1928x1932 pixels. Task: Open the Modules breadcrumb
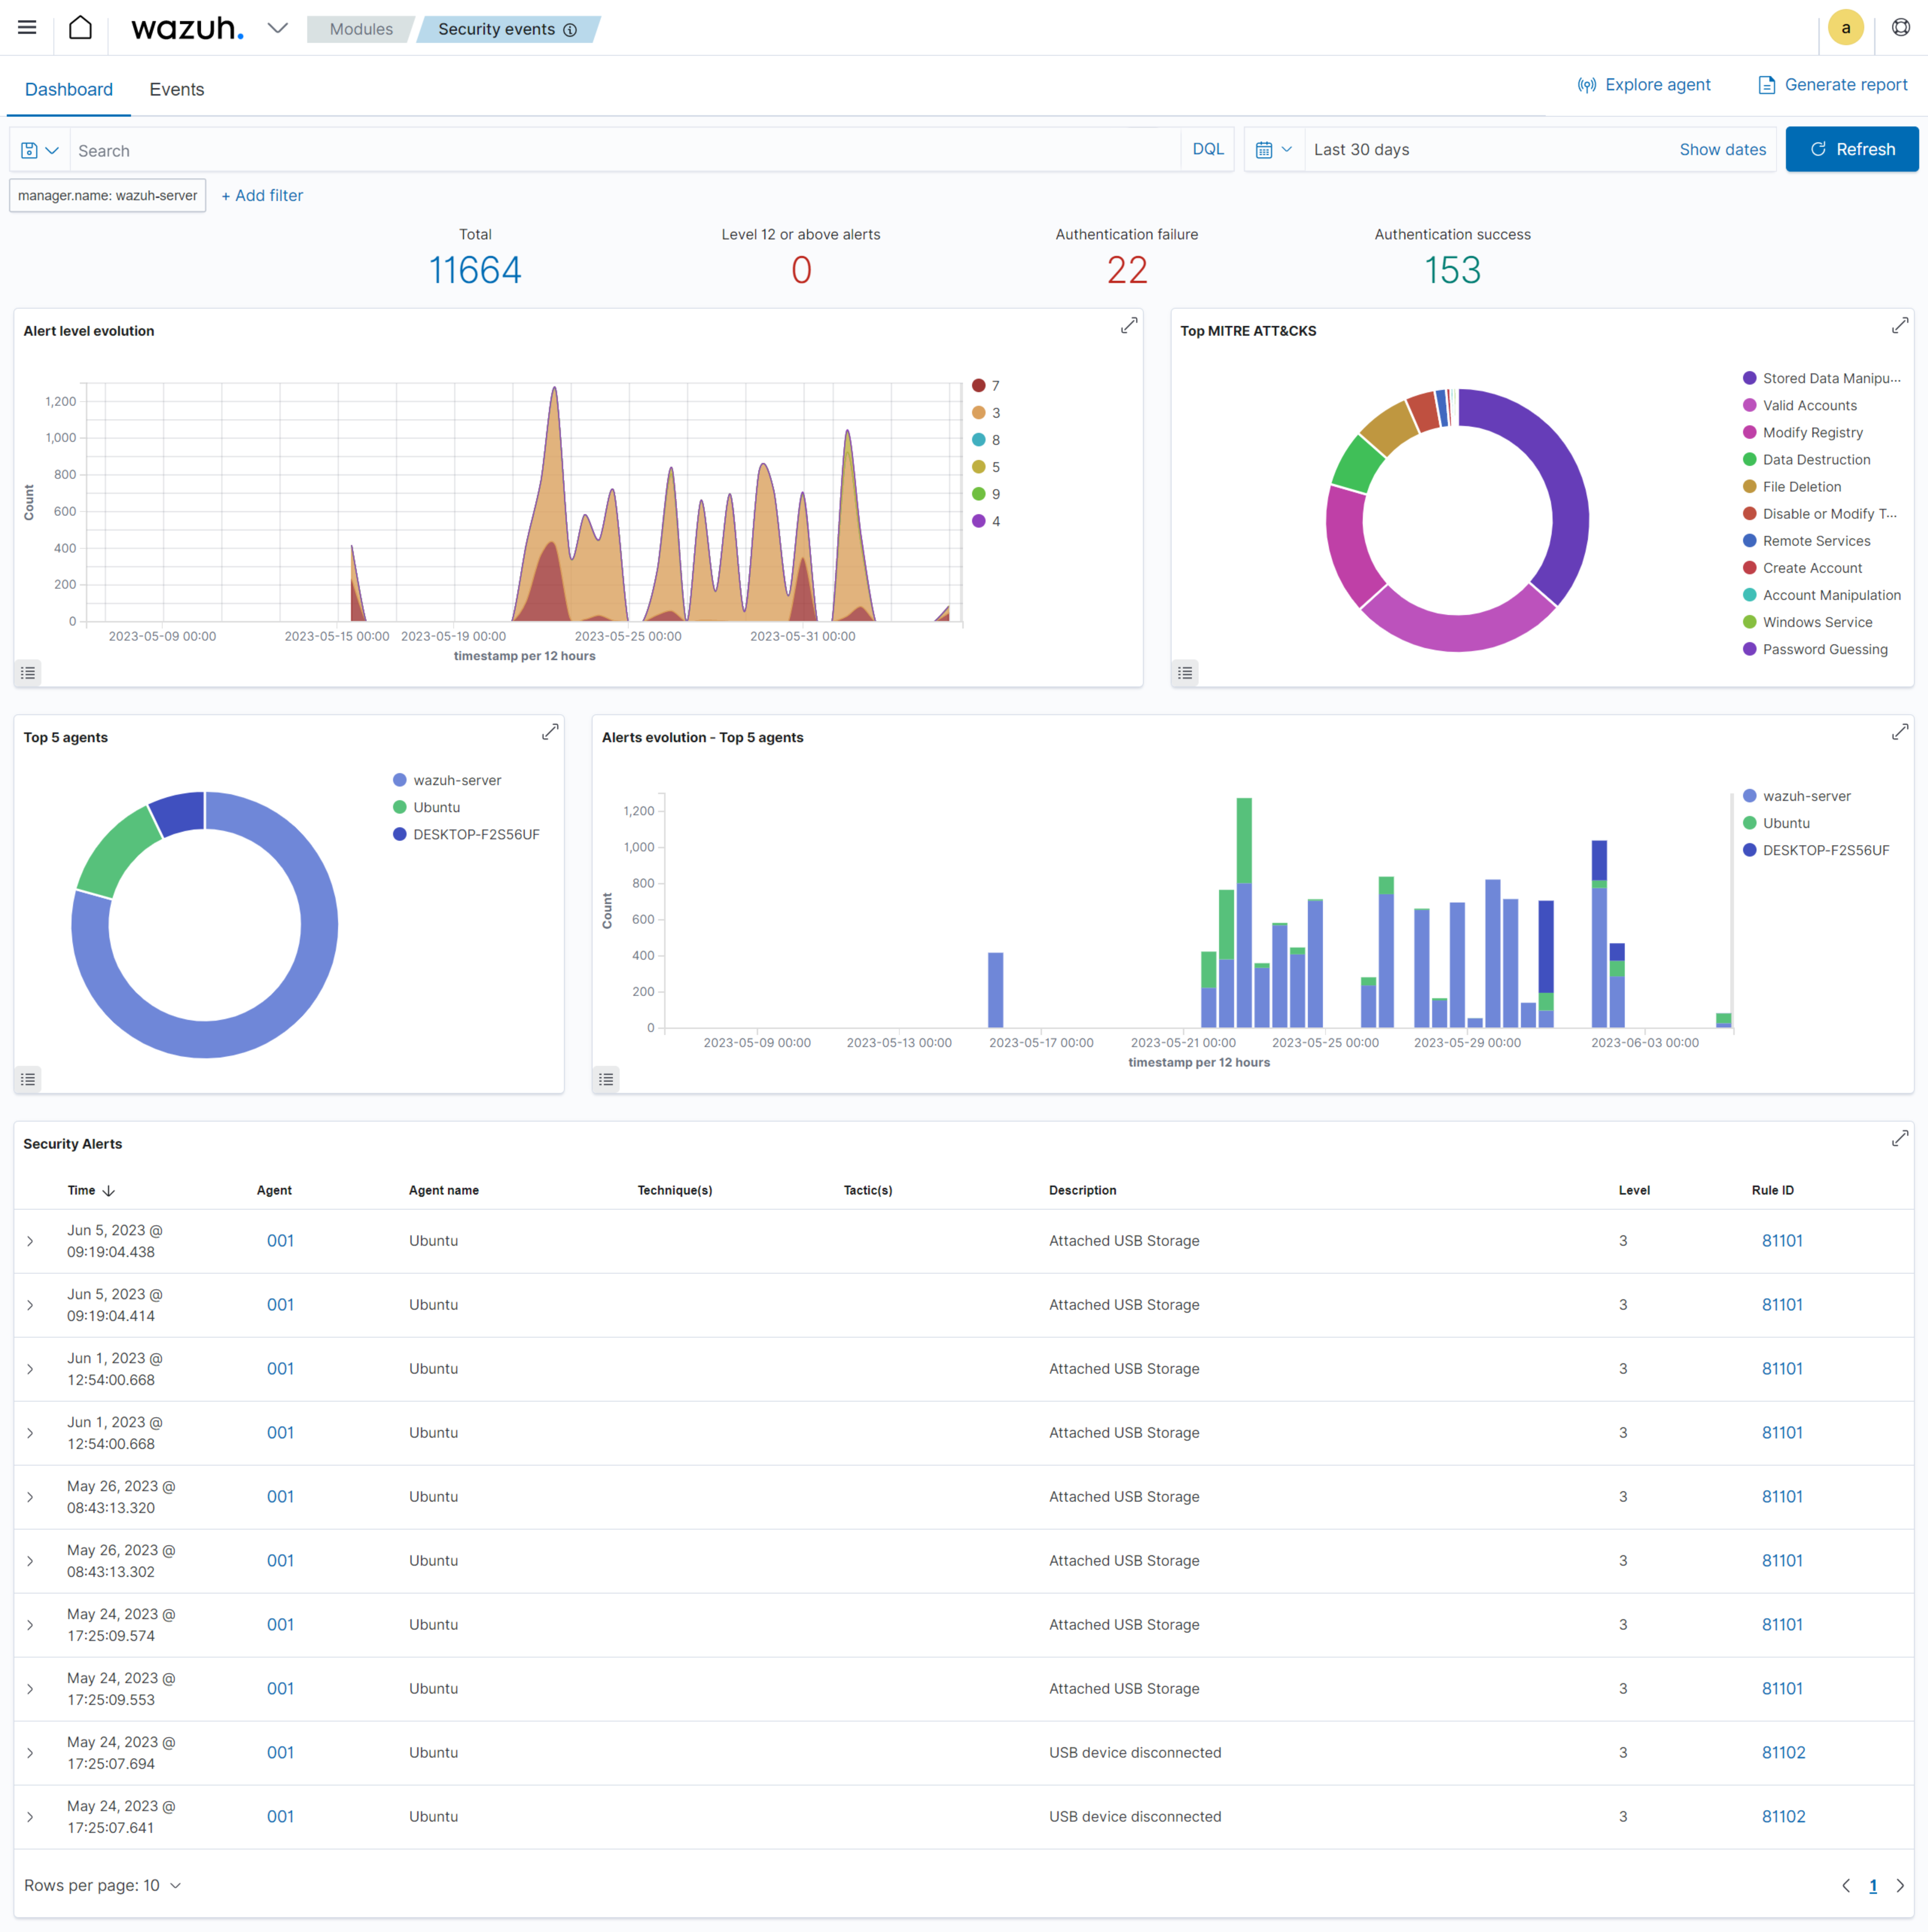click(x=361, y=29)
